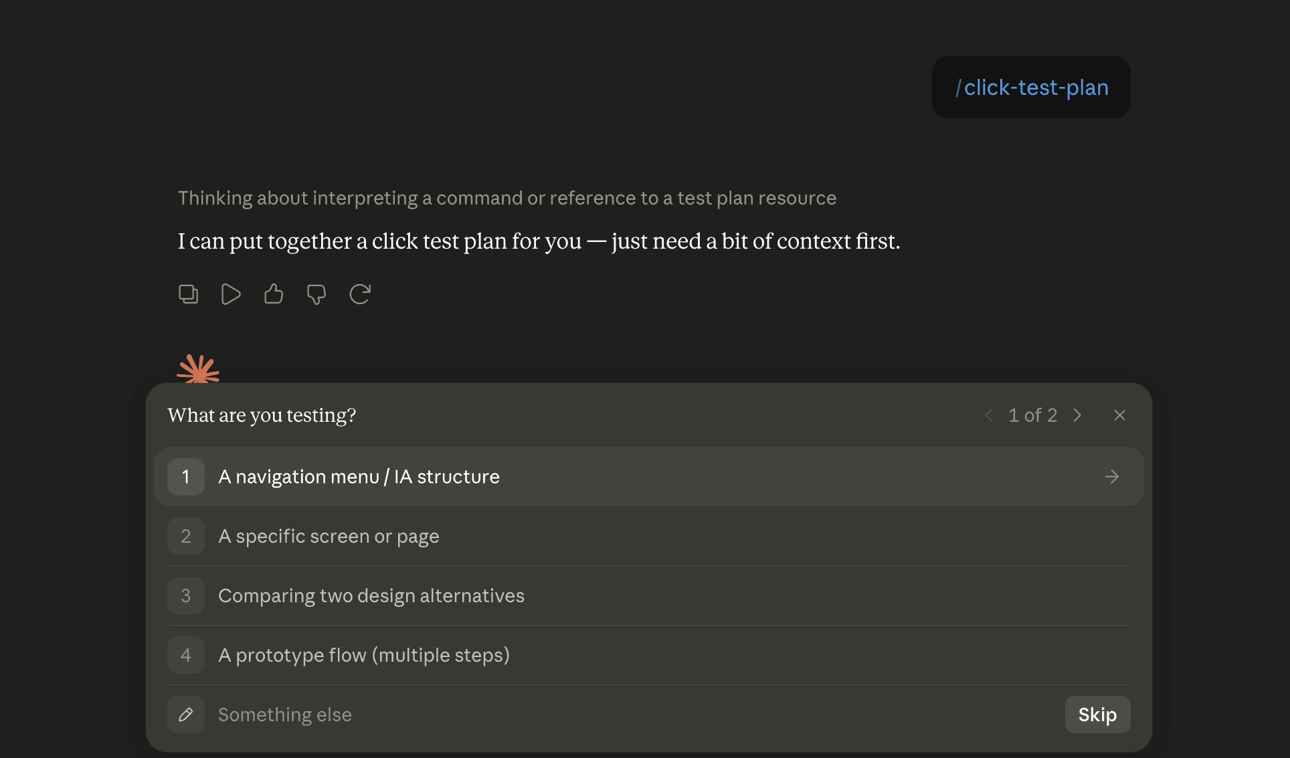Click the /click-test-plan command message
1290x758 pixels.
click(1031, 88)
